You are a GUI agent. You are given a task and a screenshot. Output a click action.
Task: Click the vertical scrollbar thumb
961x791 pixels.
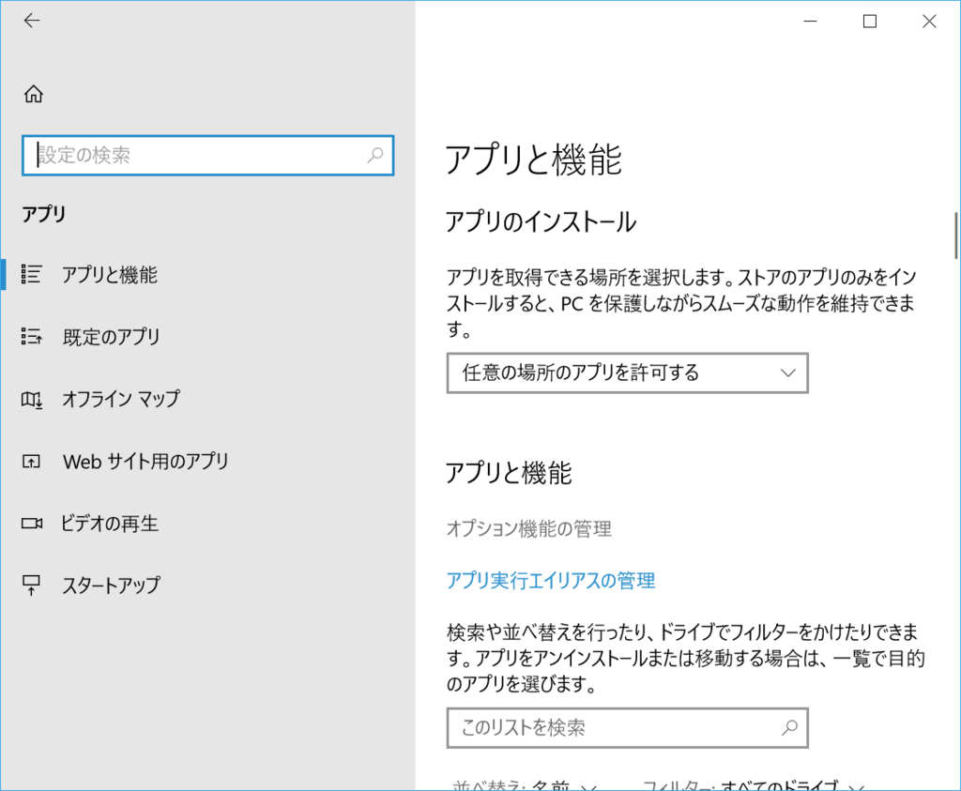coord(955,236)
